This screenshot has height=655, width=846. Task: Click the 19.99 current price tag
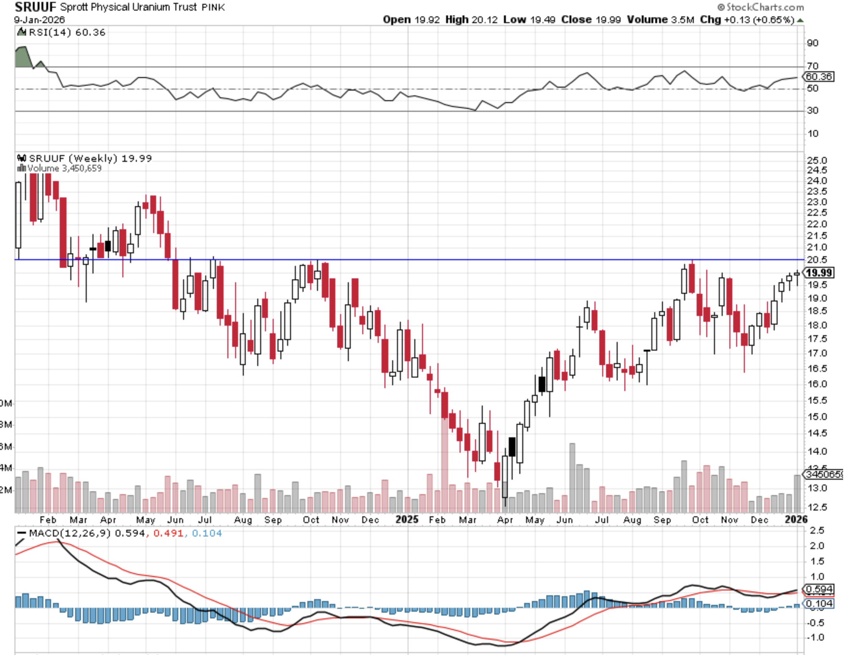tap(819, 273)
